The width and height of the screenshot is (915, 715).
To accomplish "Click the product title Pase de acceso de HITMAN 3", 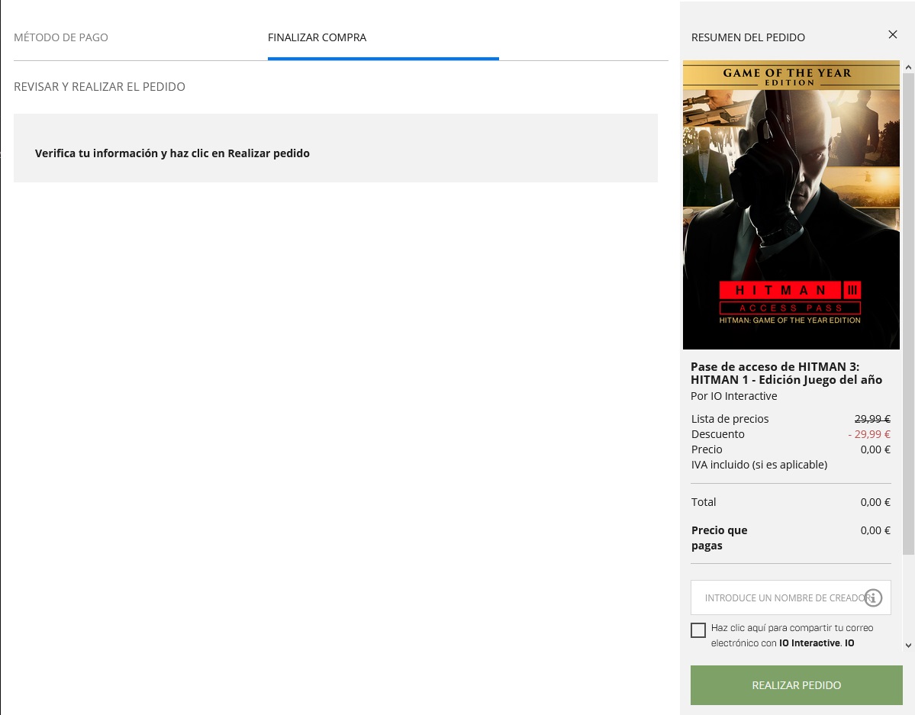I will pos(786,373).
